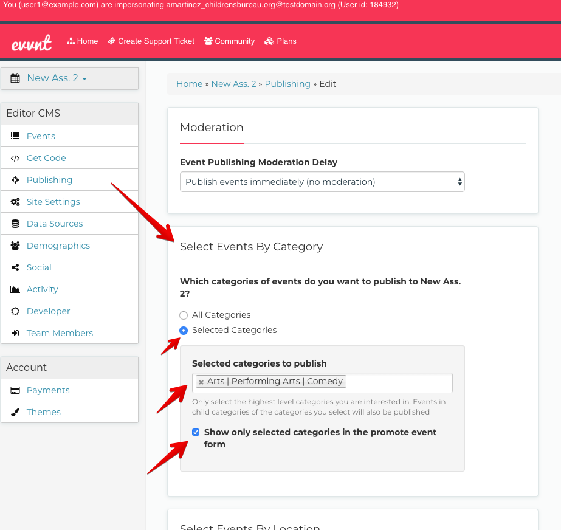This screenshot has width=561, height=530.
Task: Uncheck Show only selected categories checkbox
Action: pos(196,432)
